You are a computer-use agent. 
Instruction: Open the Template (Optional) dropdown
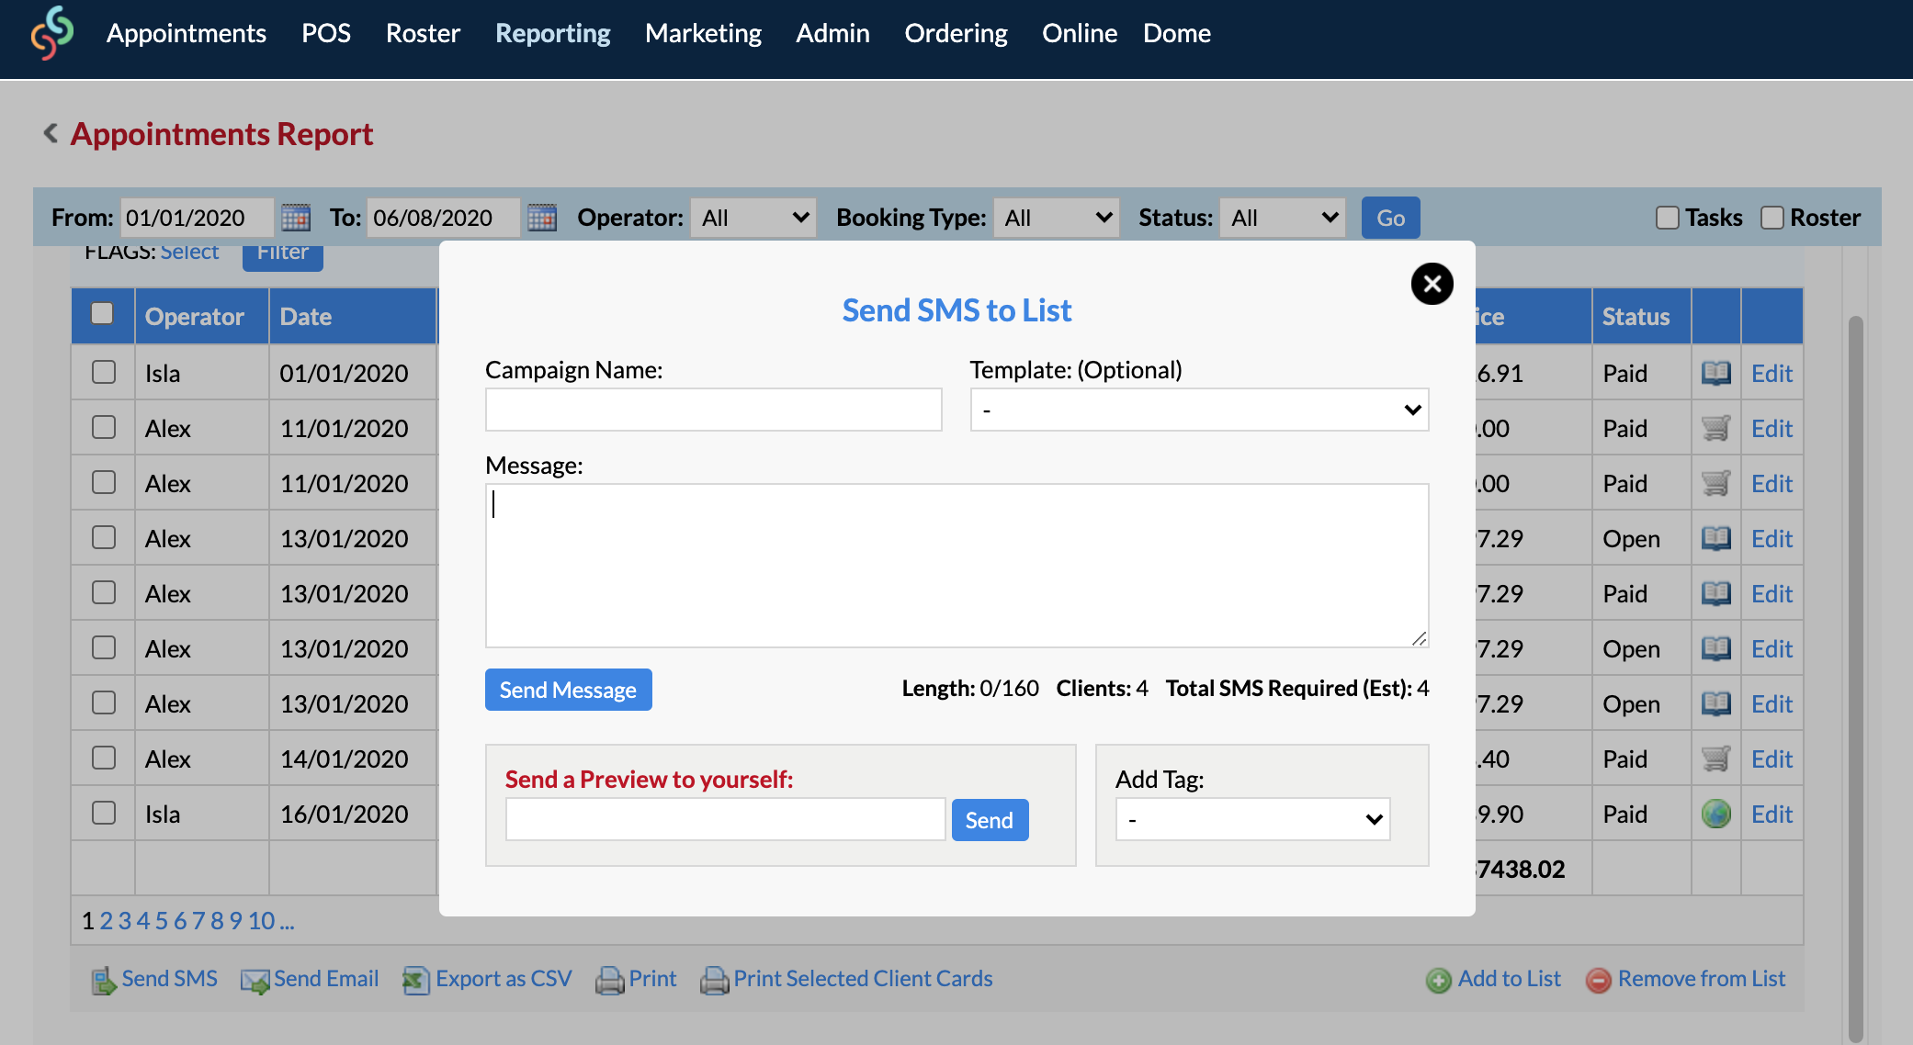[x=1199, y=410]
